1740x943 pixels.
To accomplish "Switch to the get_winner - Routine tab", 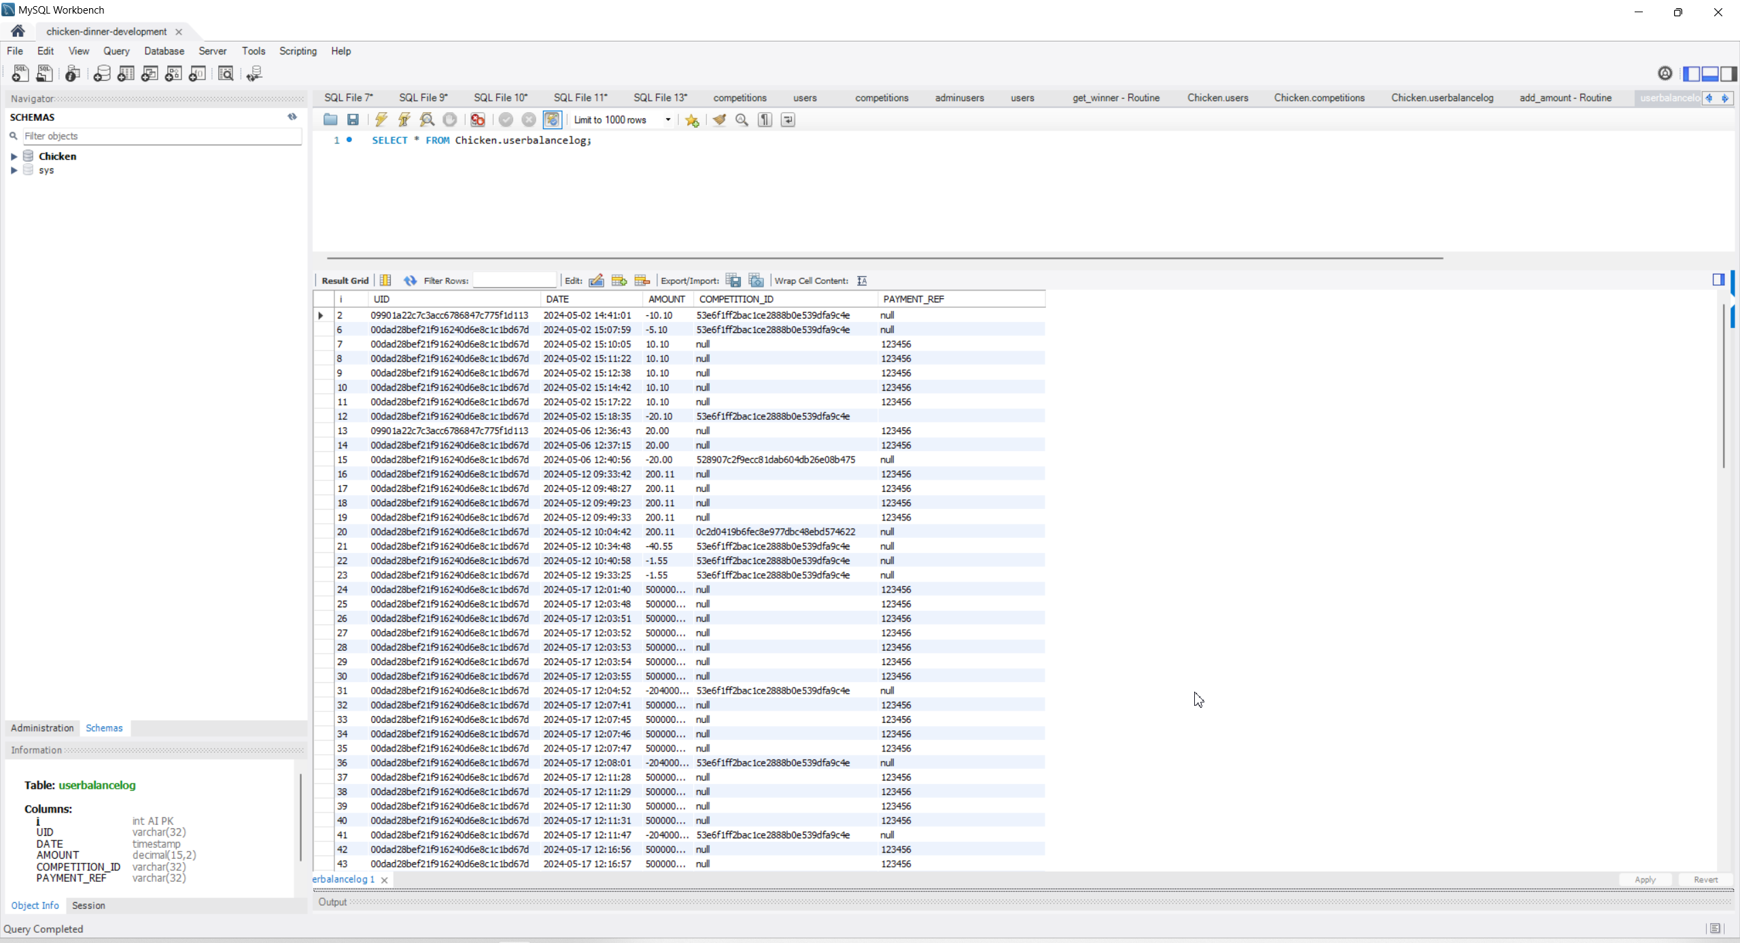I will point(1116,98).
